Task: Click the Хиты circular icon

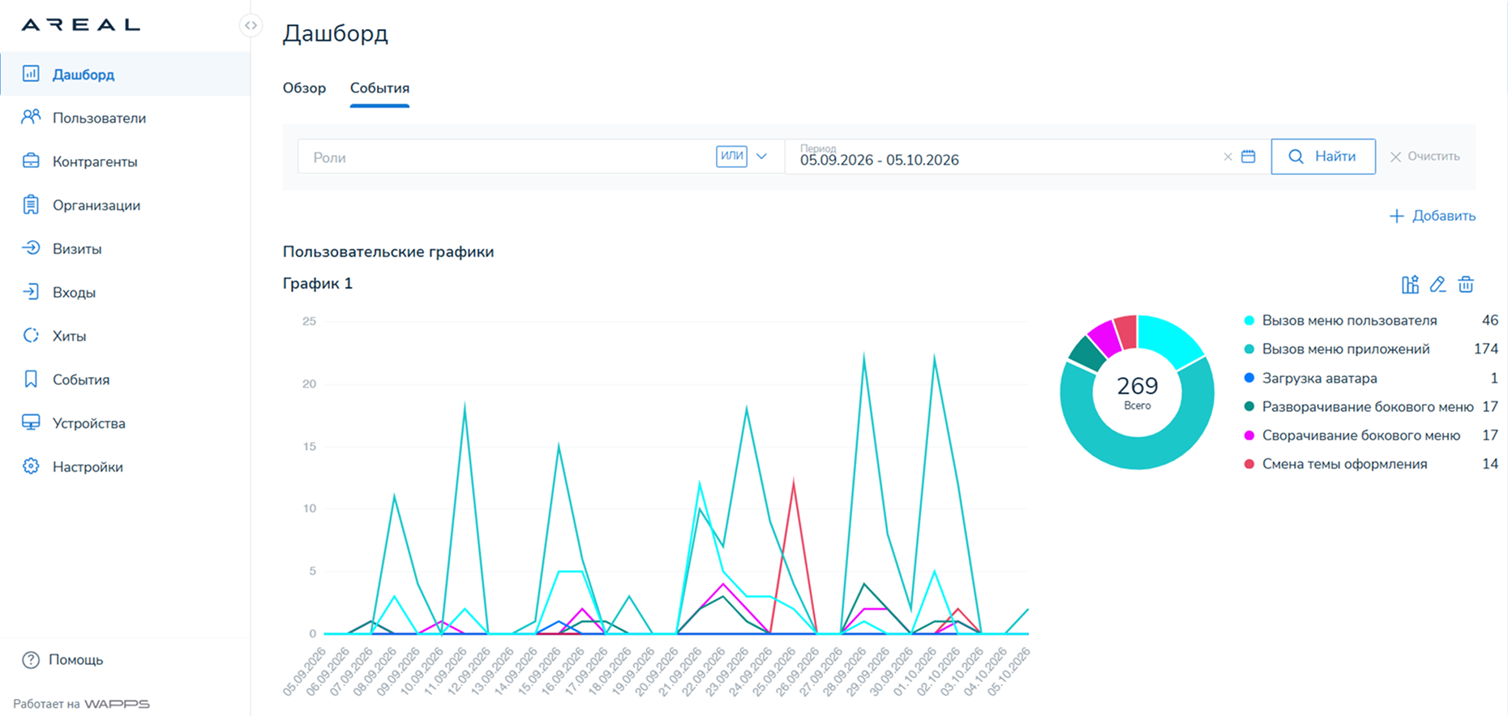Action: tap(31, 336)
